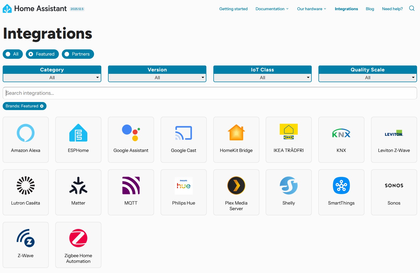Open the Zigbee Home Automation icon
Viewport: 420px width, 273px height.
(x=78, y=238)
